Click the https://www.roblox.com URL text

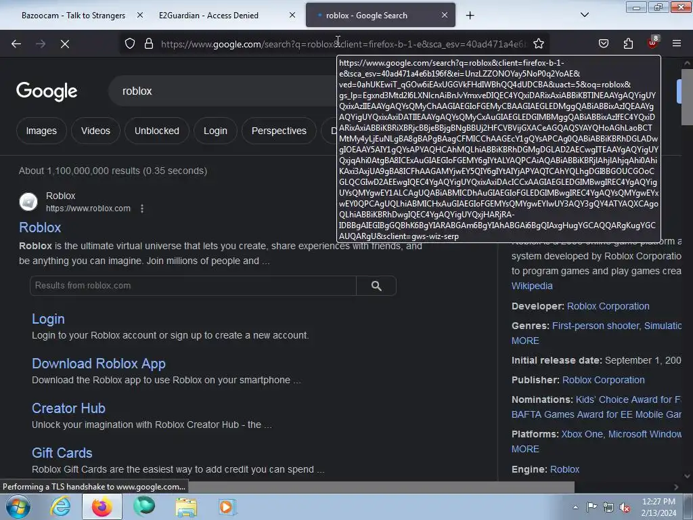(x=88, y=209)
